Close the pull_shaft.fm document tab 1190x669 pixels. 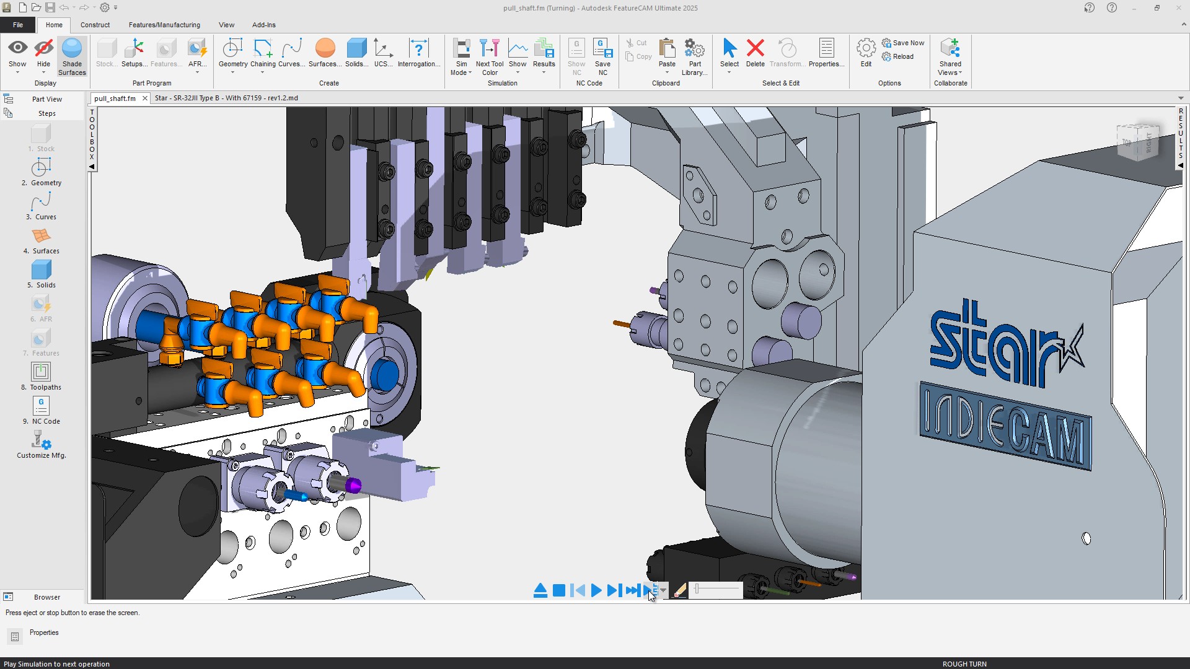(144, 98)
